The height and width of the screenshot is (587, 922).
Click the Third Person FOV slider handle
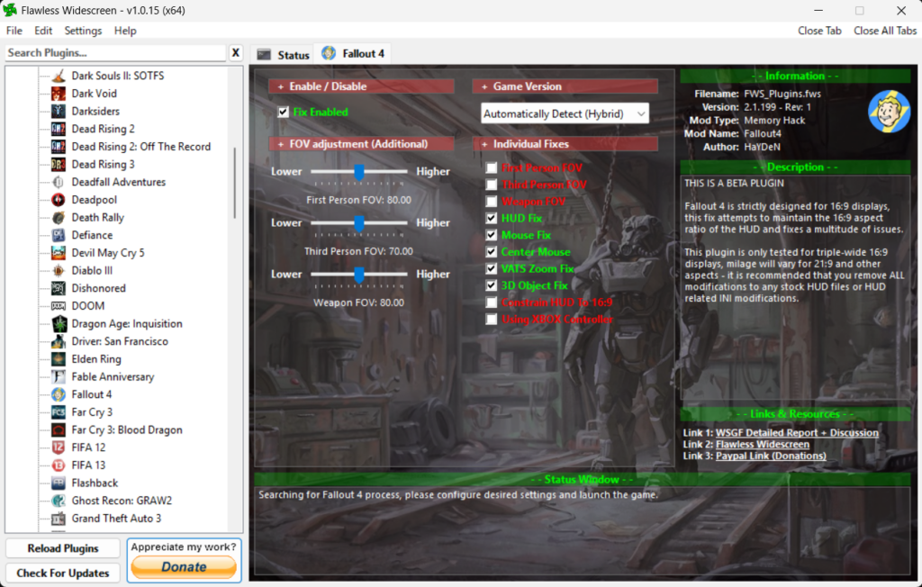pos(358,223)
